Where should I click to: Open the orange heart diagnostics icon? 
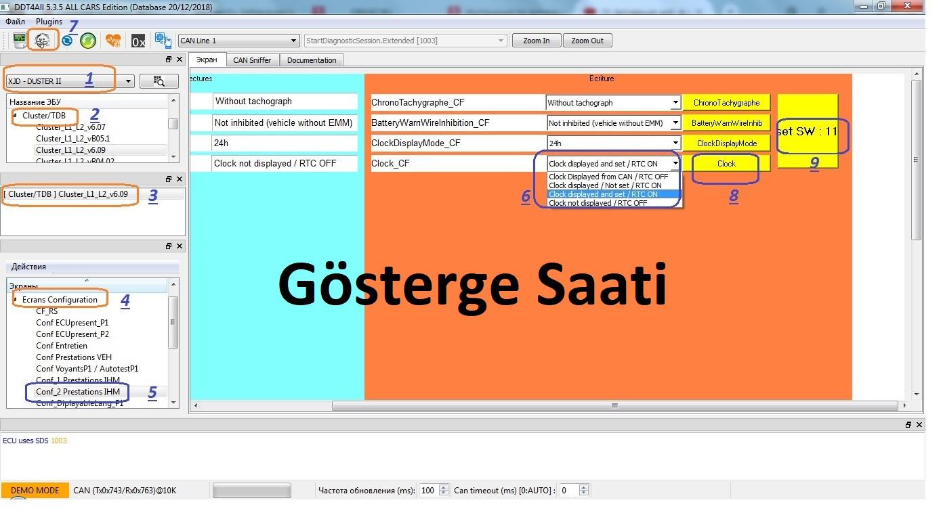[x=112, y=41]
